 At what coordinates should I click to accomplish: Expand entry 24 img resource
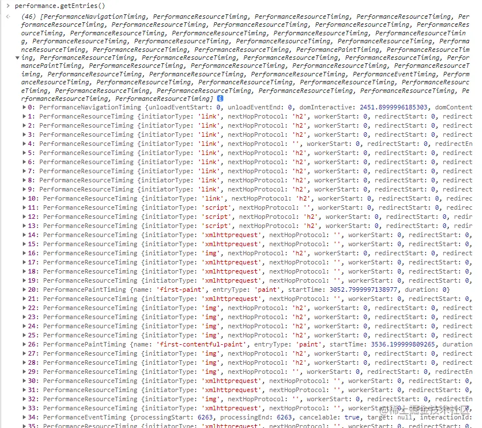(x=24, y=326)
